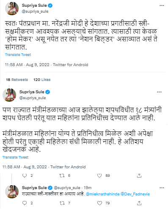This screenshot has height=209, width=168.
Task: View the 120 Likes list
Action: click(x=42, y=80)
